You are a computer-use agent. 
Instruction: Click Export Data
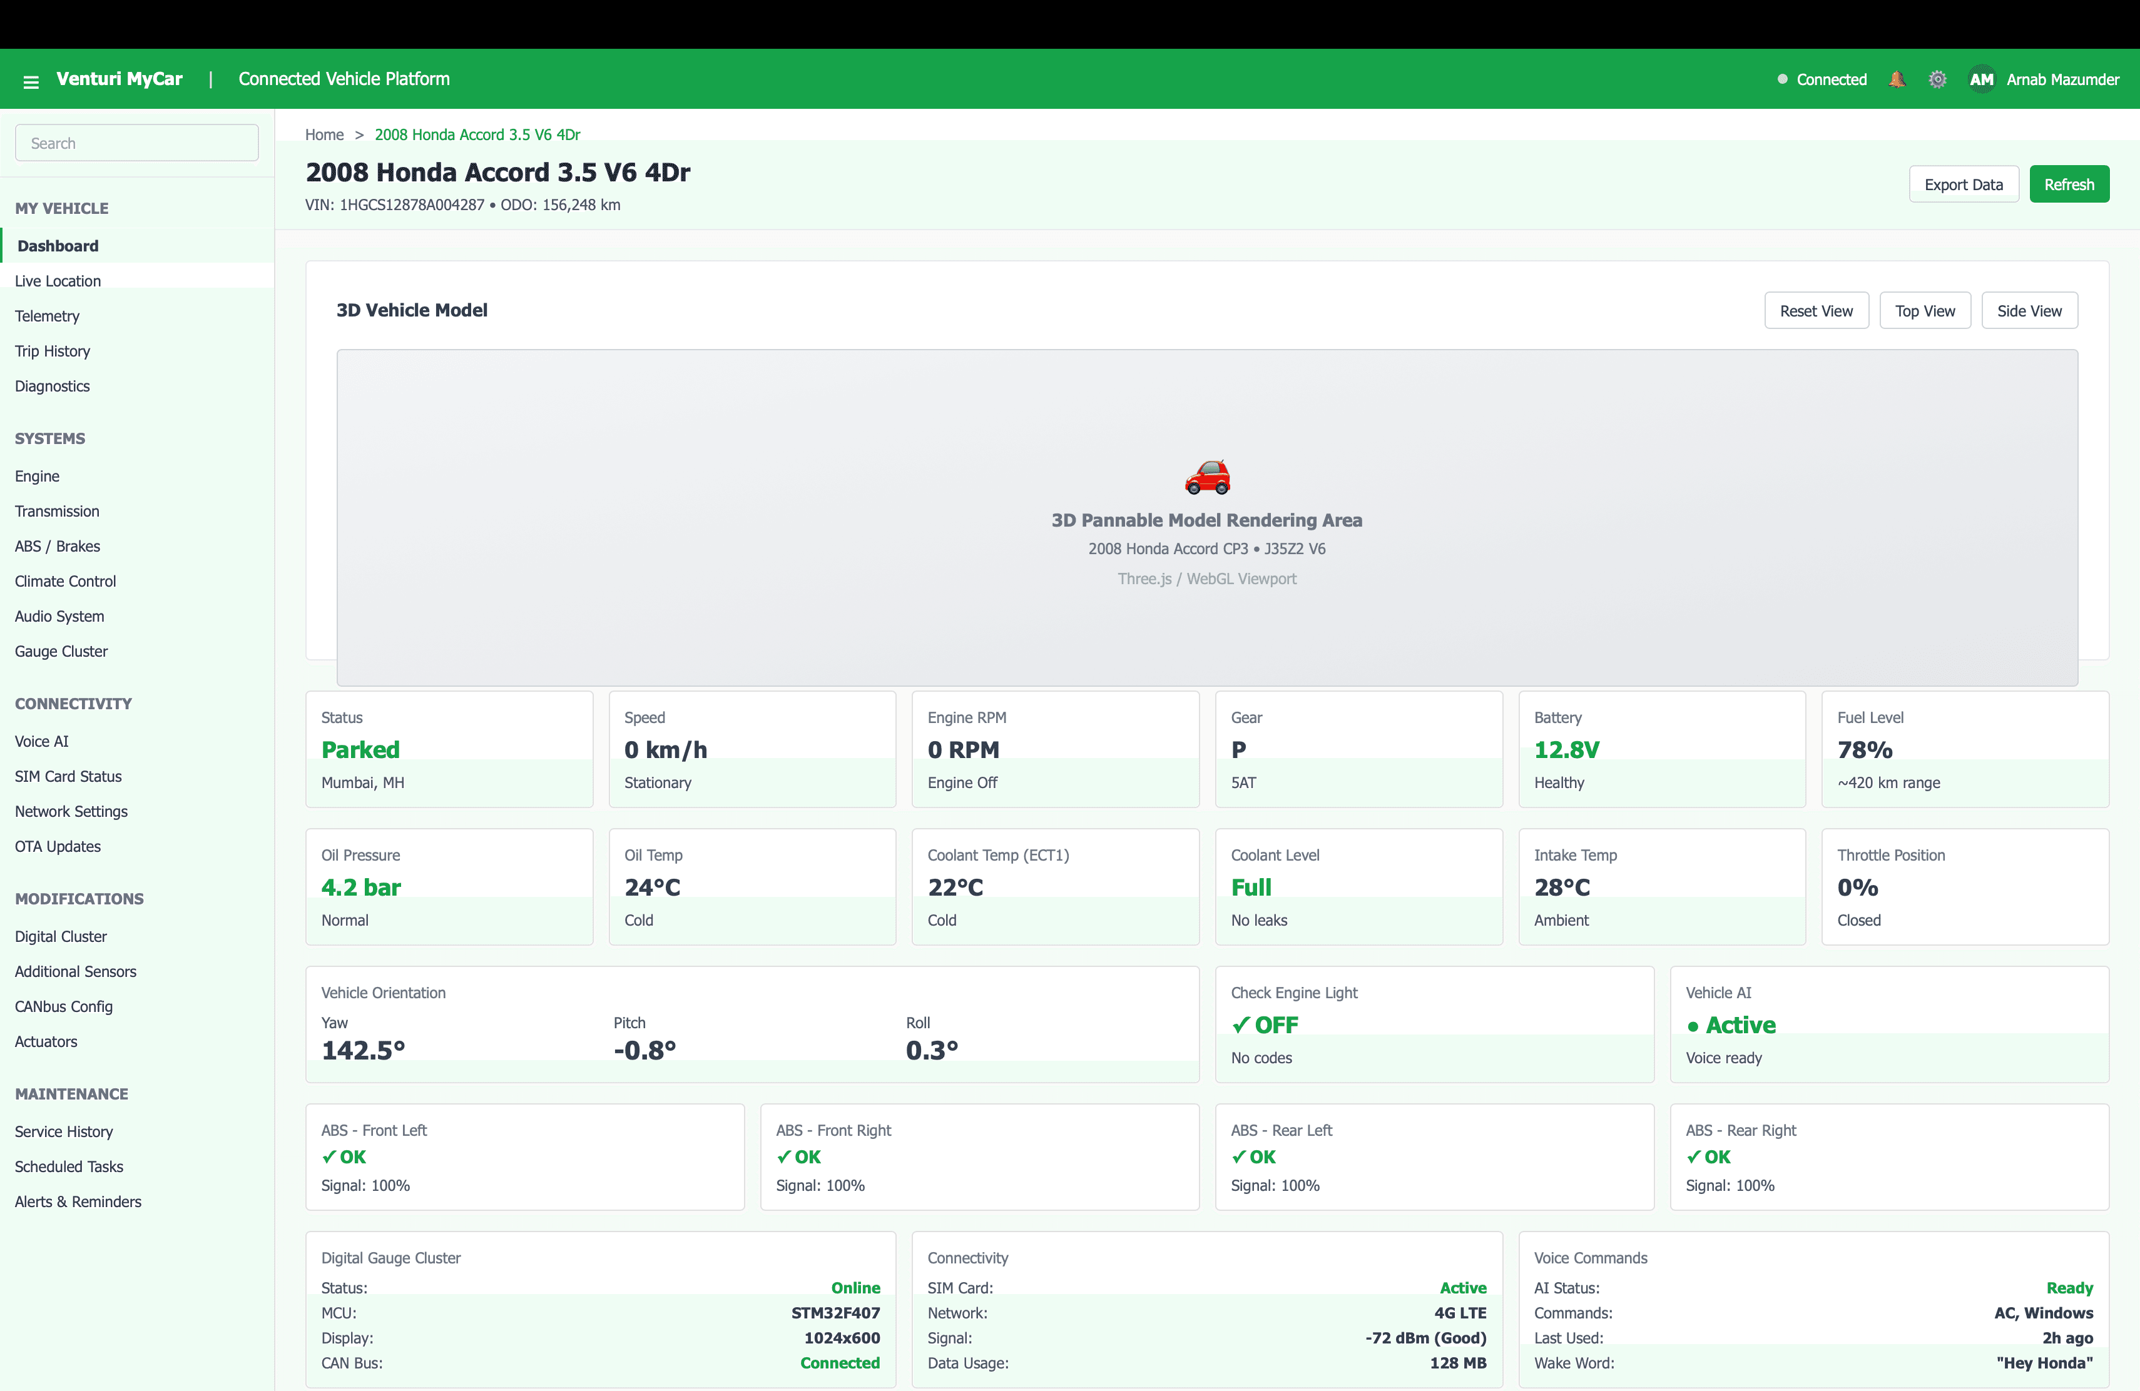1964,183
